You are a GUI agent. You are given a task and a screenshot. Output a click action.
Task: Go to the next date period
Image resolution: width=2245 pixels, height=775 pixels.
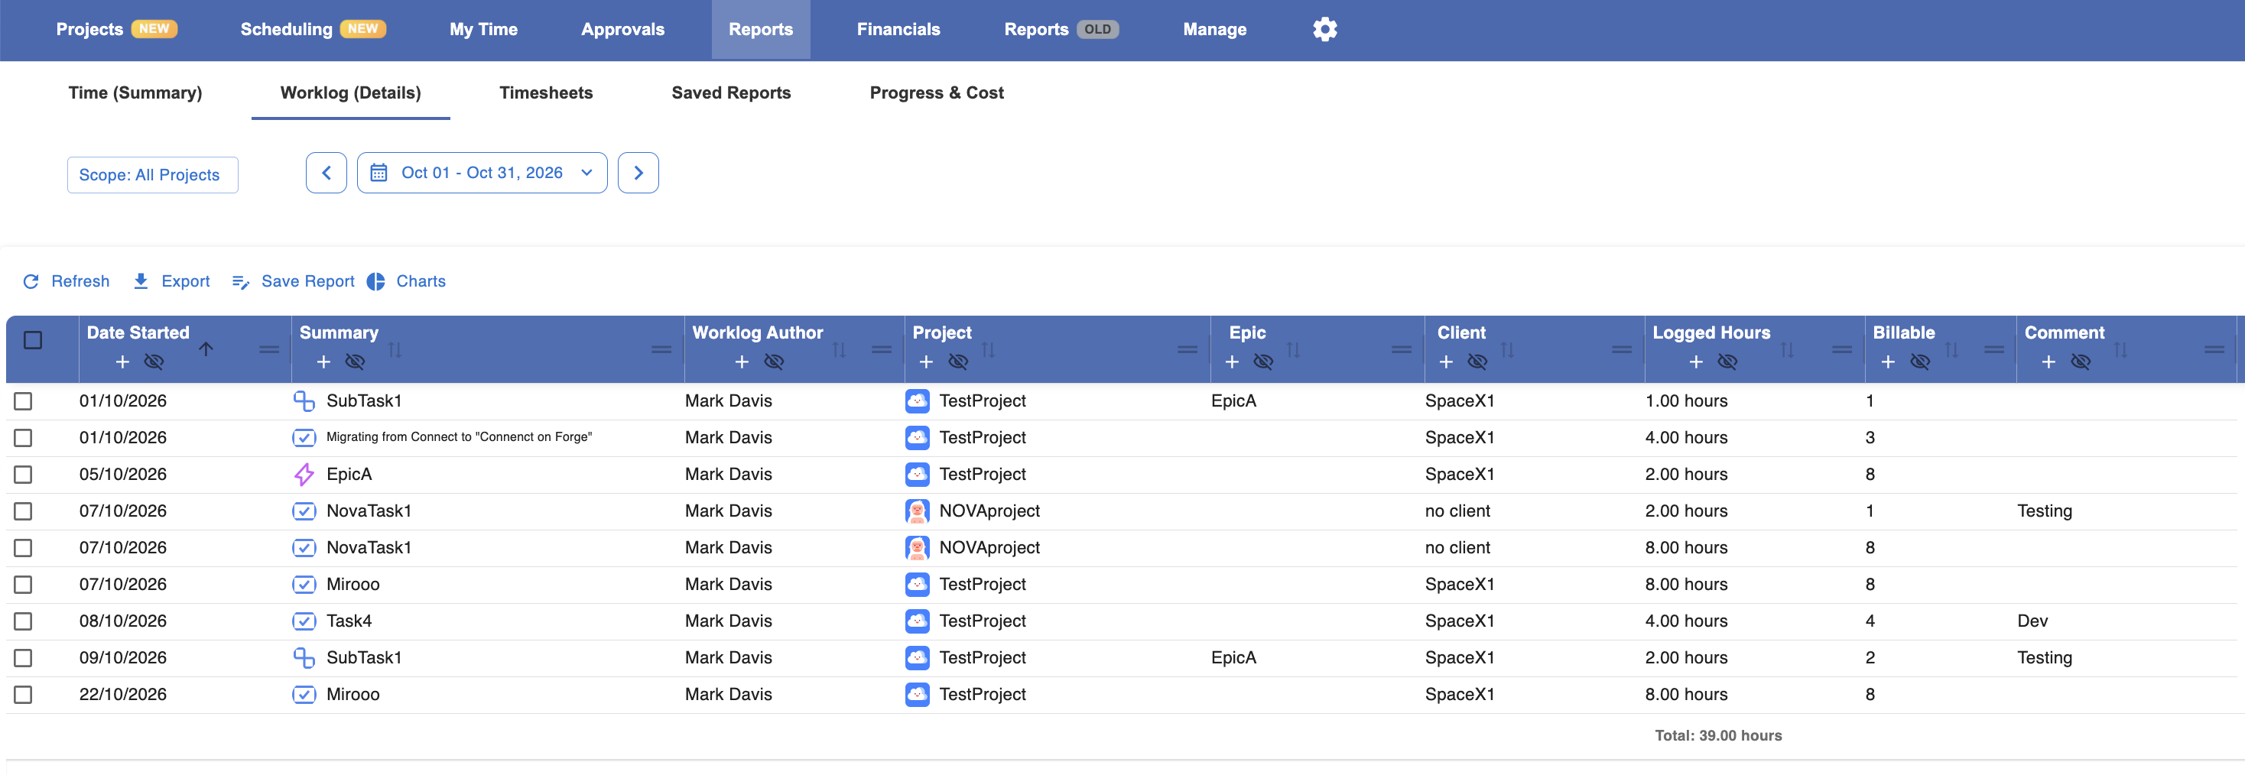(x=638, y=173)
